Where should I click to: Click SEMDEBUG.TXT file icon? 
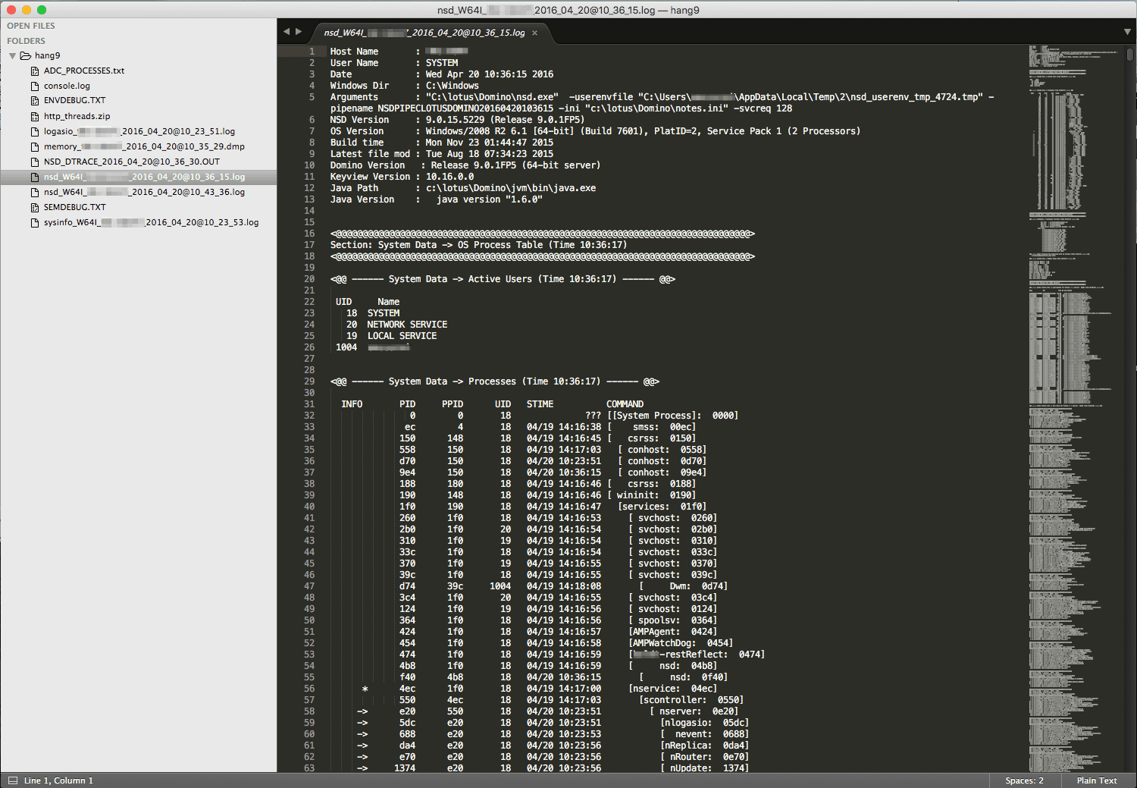(35, 207)
